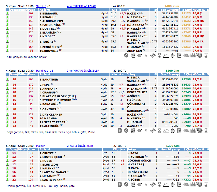Click the Puan column header in race 3
Image resolution: width=217 pixels, height=192 pixels.
(31, 10)
